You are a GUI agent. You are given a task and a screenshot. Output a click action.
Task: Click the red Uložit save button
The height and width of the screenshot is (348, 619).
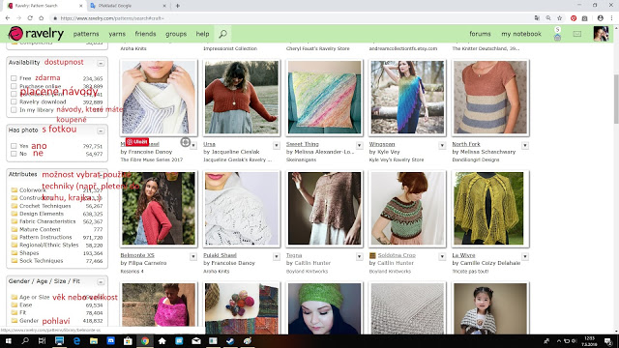137,142
